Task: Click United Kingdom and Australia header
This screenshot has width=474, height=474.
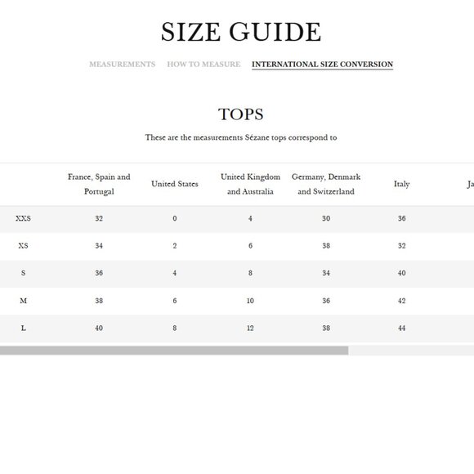Action: point(250,184)
